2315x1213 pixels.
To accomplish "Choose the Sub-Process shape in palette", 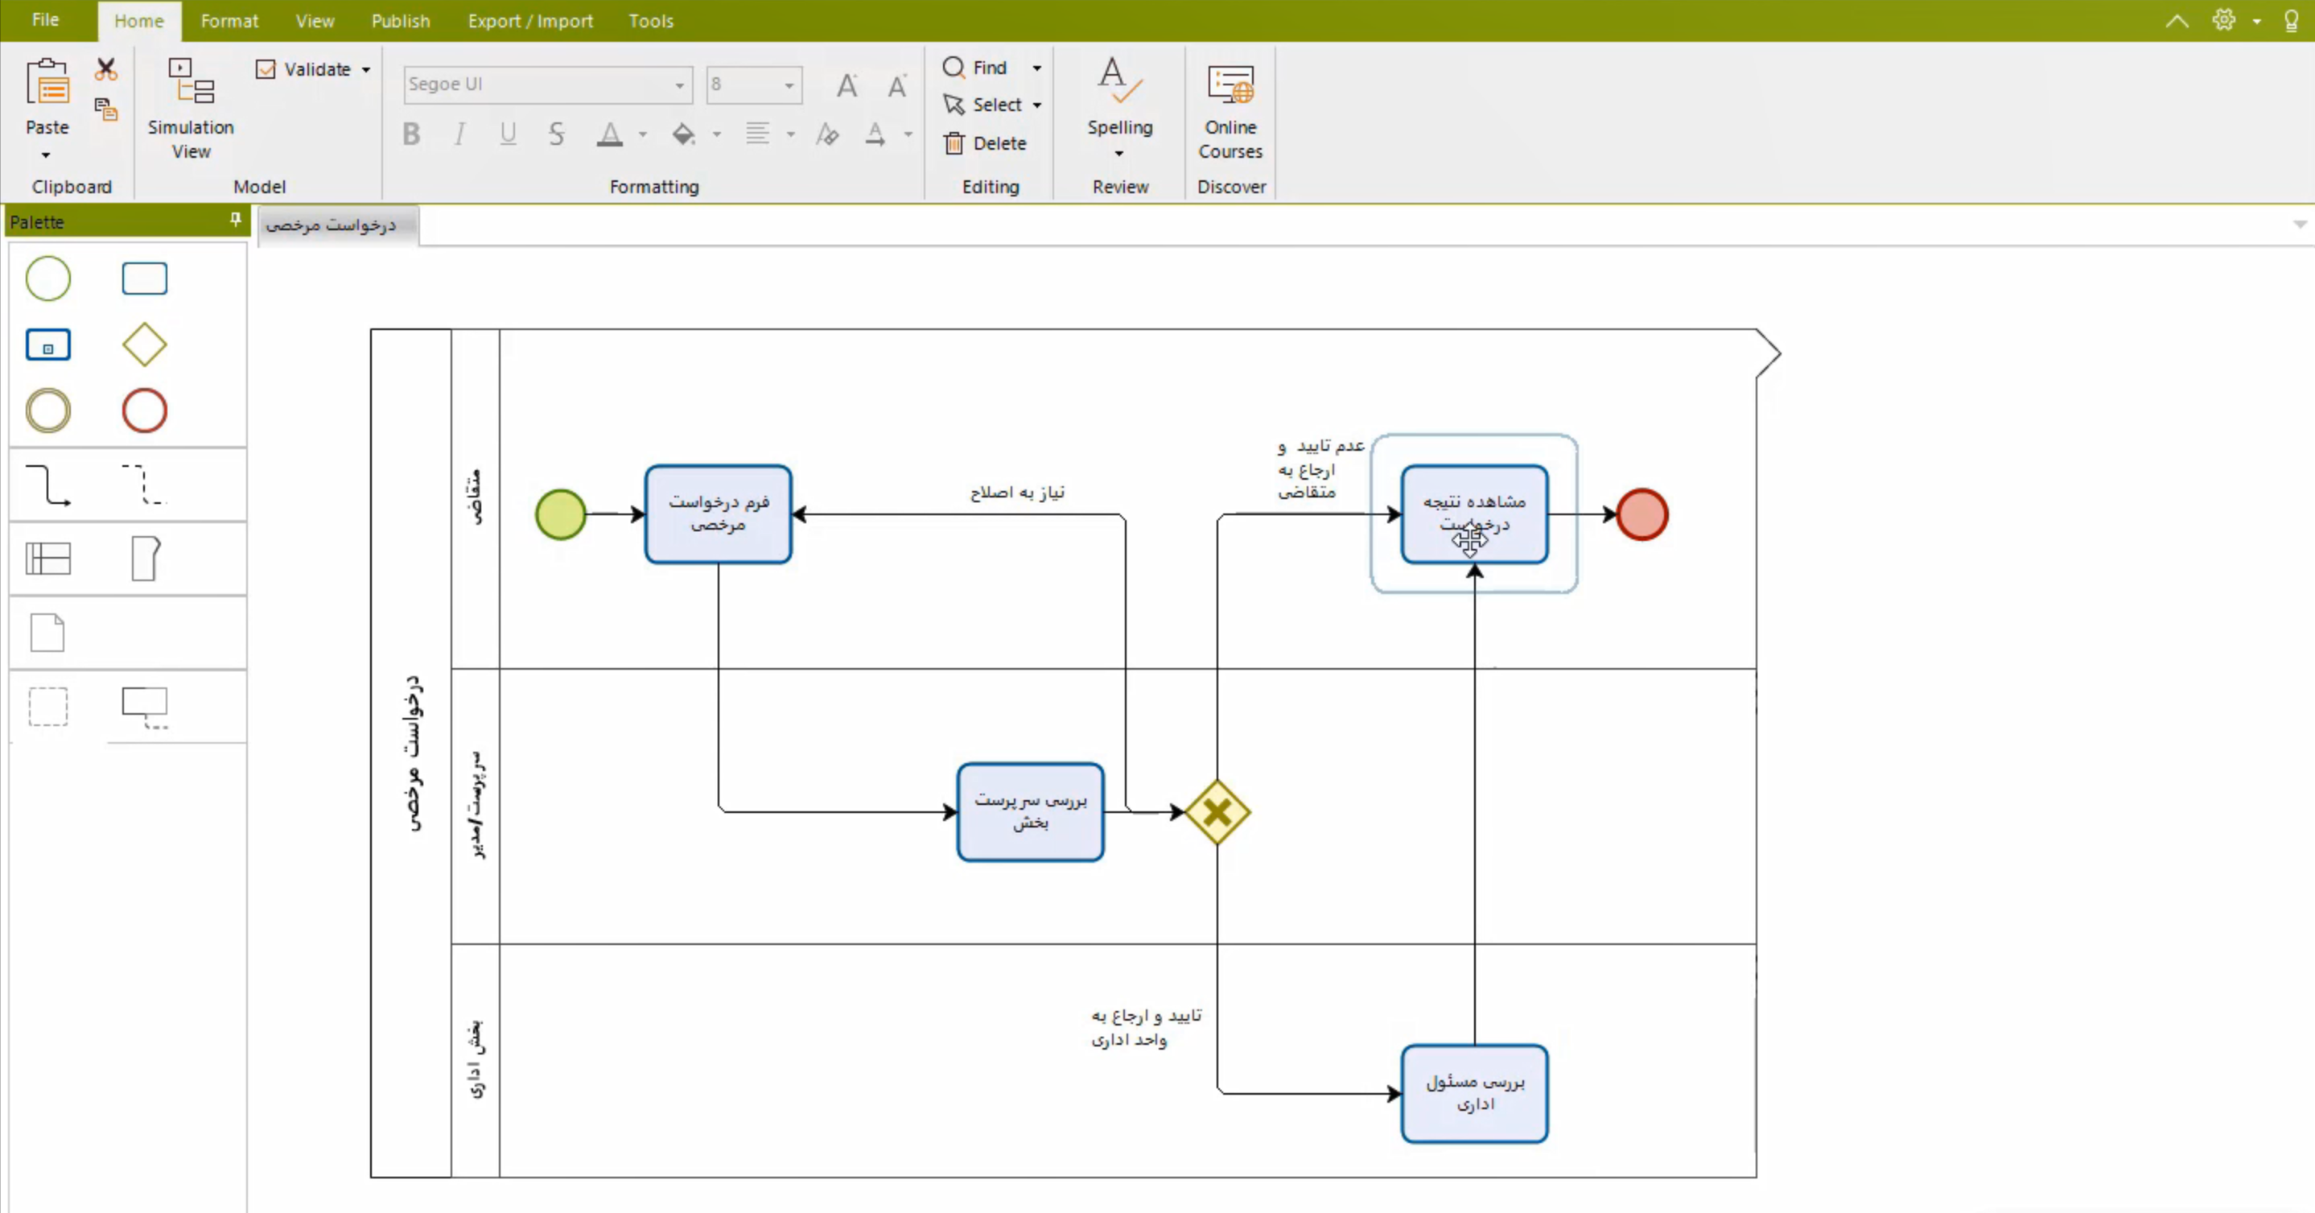I will 47,345.
